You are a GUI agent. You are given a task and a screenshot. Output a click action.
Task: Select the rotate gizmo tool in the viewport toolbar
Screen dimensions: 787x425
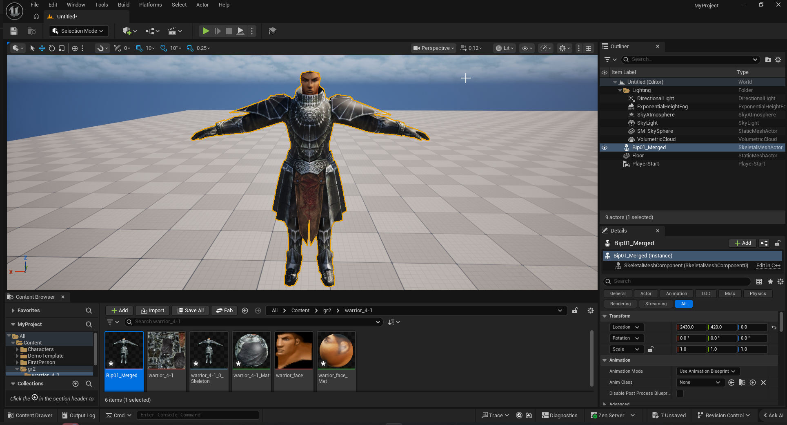[x=52, y=48]
